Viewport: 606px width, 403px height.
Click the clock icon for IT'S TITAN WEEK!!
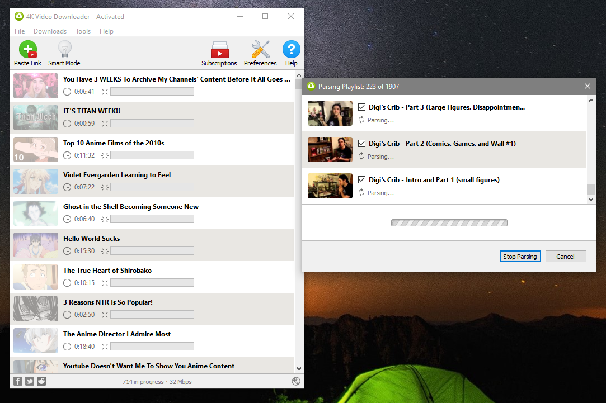pyautogui.click(x=67, y=124)
